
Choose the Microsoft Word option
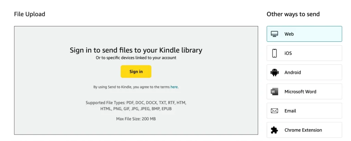304,91
